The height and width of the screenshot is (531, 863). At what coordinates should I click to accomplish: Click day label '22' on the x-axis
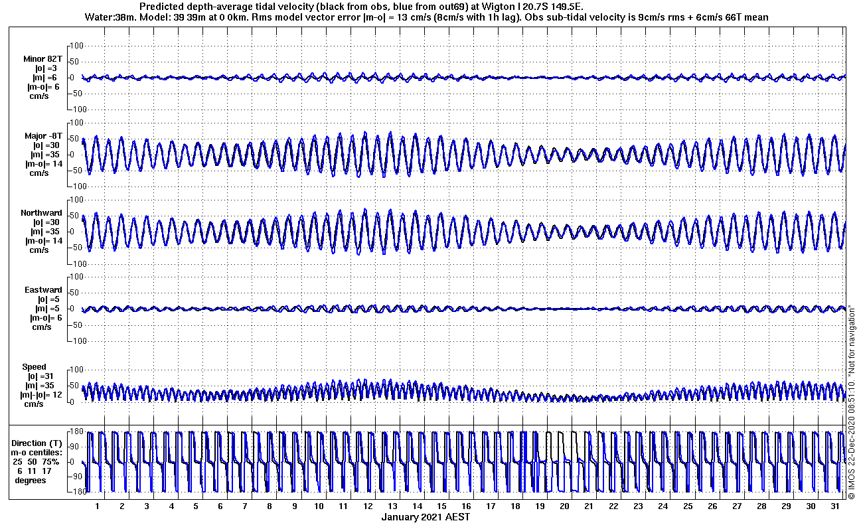coord(613,506)
